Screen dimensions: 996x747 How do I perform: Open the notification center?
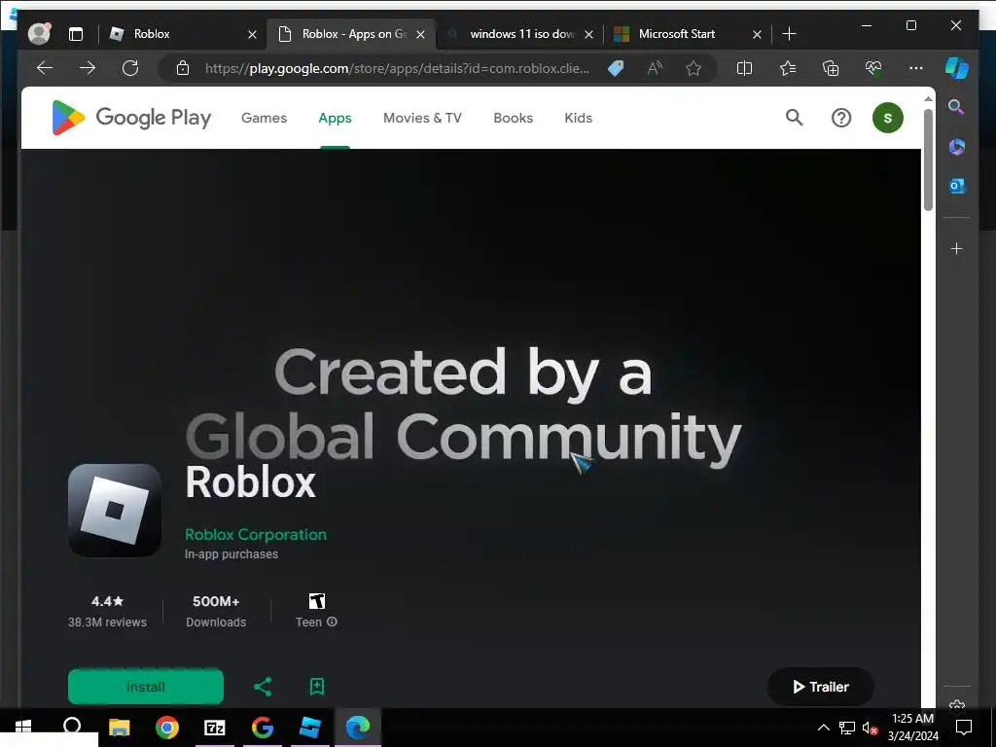pyautogui.click(x=964, y=728)
